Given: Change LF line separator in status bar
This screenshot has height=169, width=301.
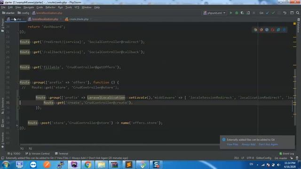Looking at the screenshot, I should click(x=243, y=158).
